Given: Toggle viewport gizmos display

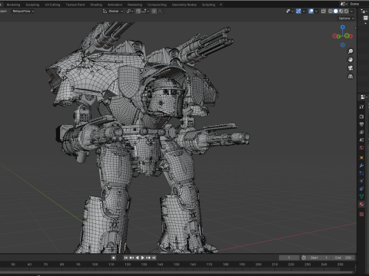Looking at the screenshot, I should [298, 11].
